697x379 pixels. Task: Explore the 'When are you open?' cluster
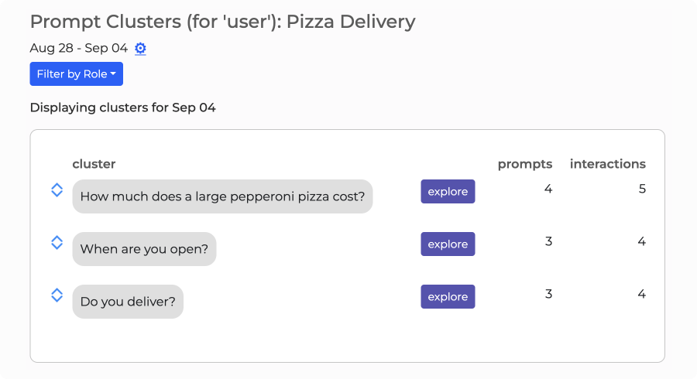pos(448,244)
